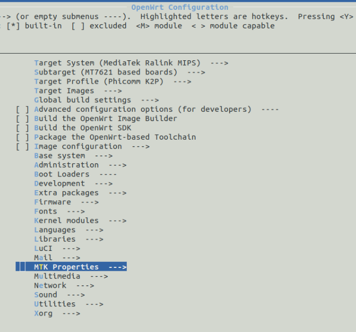
Task: Select the Boot Loaders entry
Action: point(75,174)
